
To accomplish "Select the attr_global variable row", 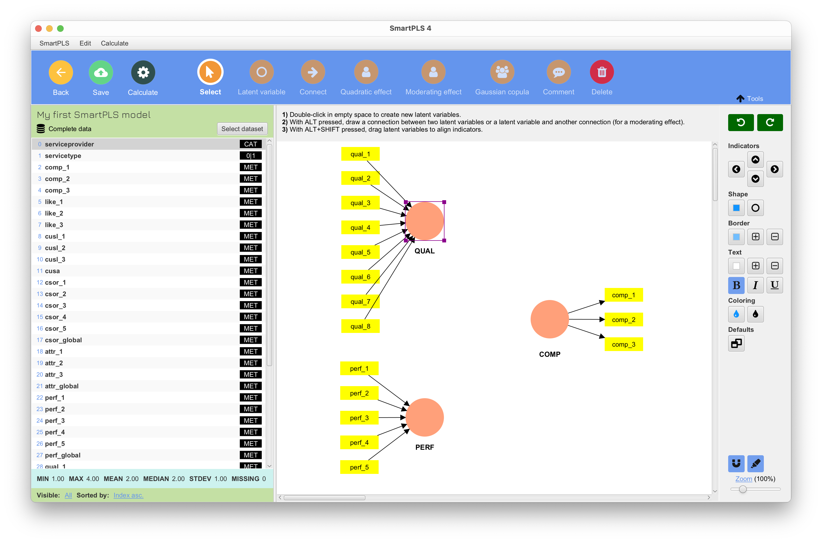I will [149, 386].
